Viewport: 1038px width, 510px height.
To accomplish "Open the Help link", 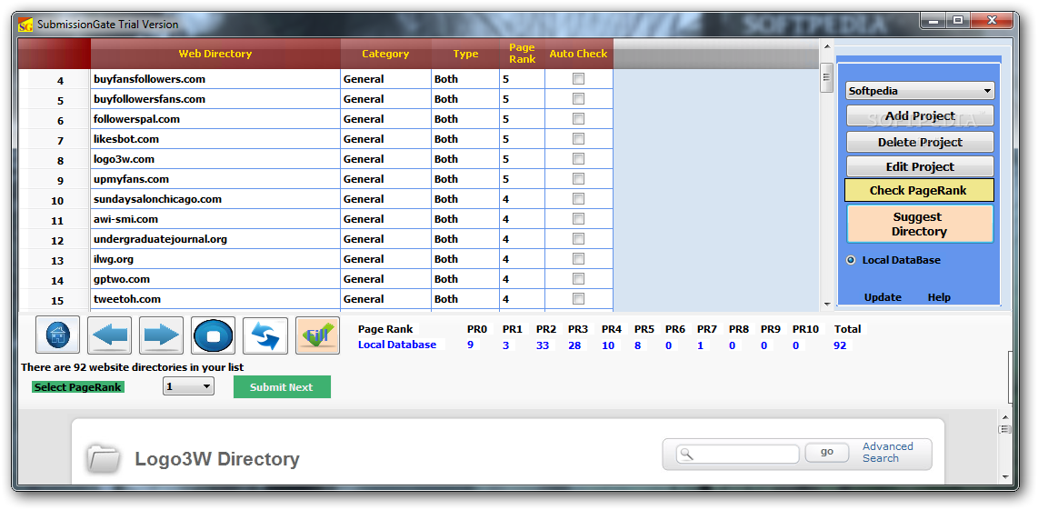I will [939, 297].
